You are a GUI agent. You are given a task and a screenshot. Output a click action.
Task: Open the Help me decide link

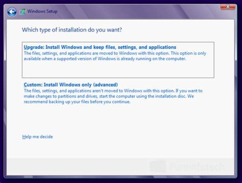pyautogui.click(x=38, y=137)
